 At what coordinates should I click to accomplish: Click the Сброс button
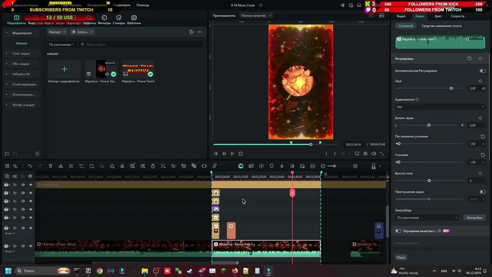[401, 257]
